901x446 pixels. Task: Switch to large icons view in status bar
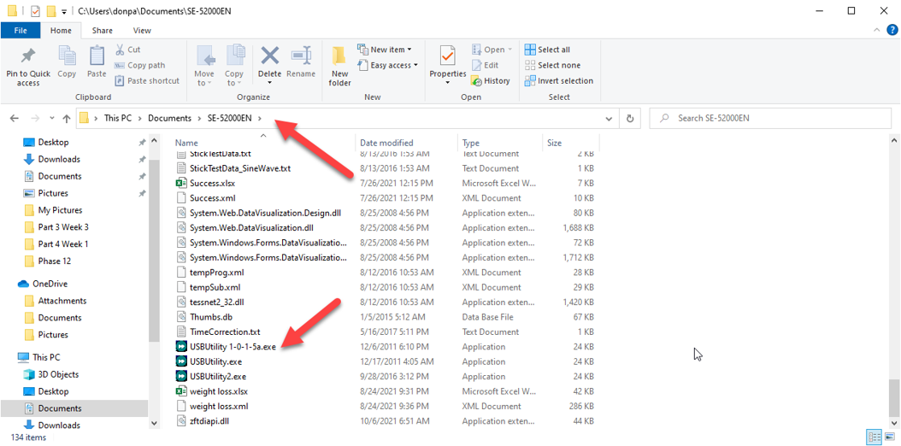click(x=888, y=437)
